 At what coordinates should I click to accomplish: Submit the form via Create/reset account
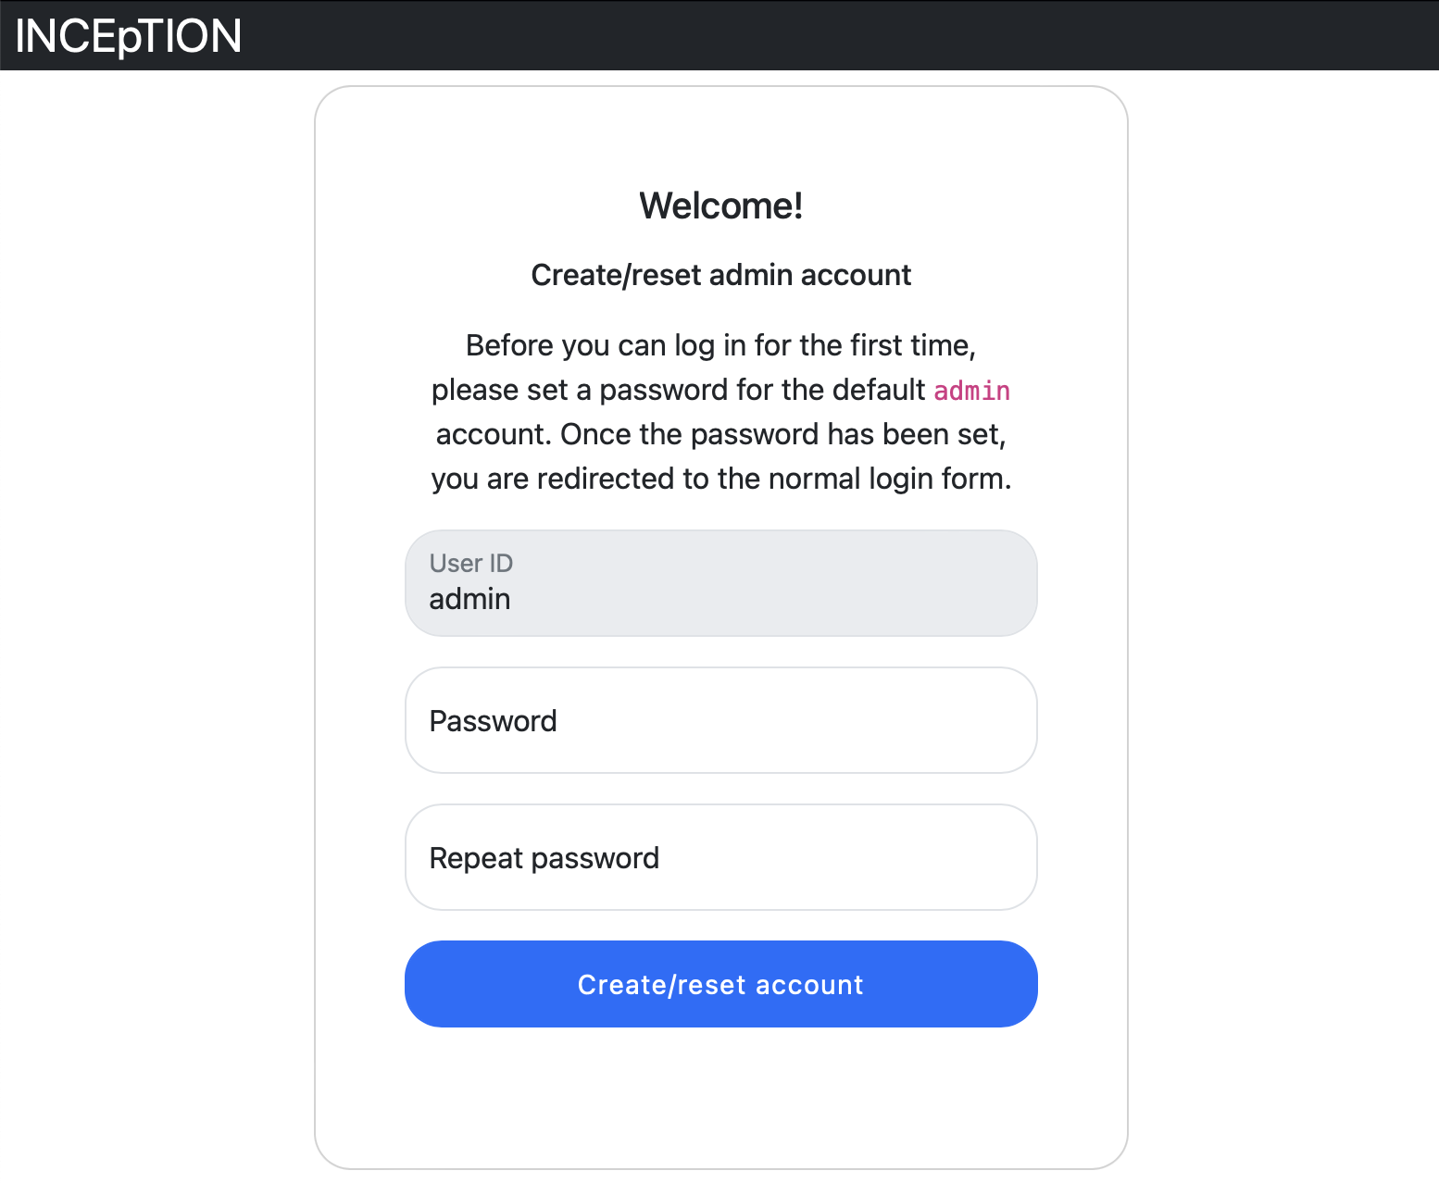tap(720, 984)
